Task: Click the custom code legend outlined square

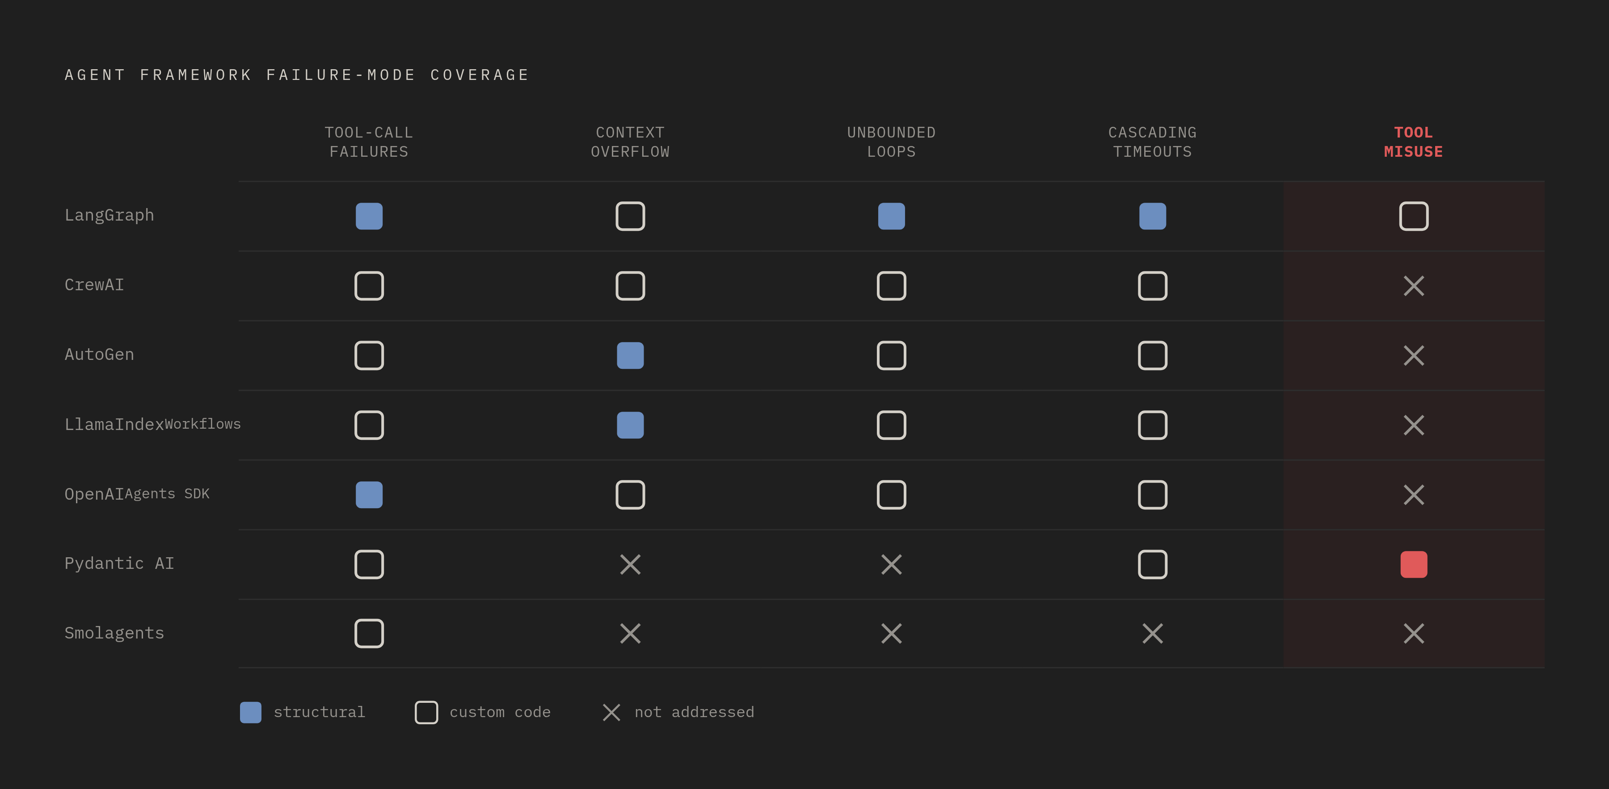Action: click(x=427, y=712)
